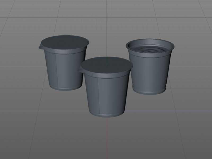
Task: Click the scene origin point
Action: [107, 111]
